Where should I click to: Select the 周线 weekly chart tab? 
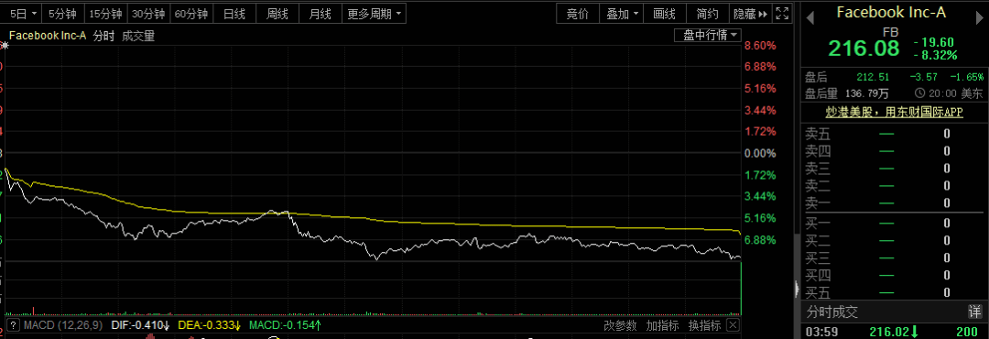click(277, 13)
